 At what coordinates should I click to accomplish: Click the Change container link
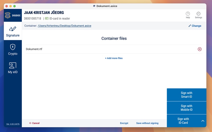click(195, 26)
